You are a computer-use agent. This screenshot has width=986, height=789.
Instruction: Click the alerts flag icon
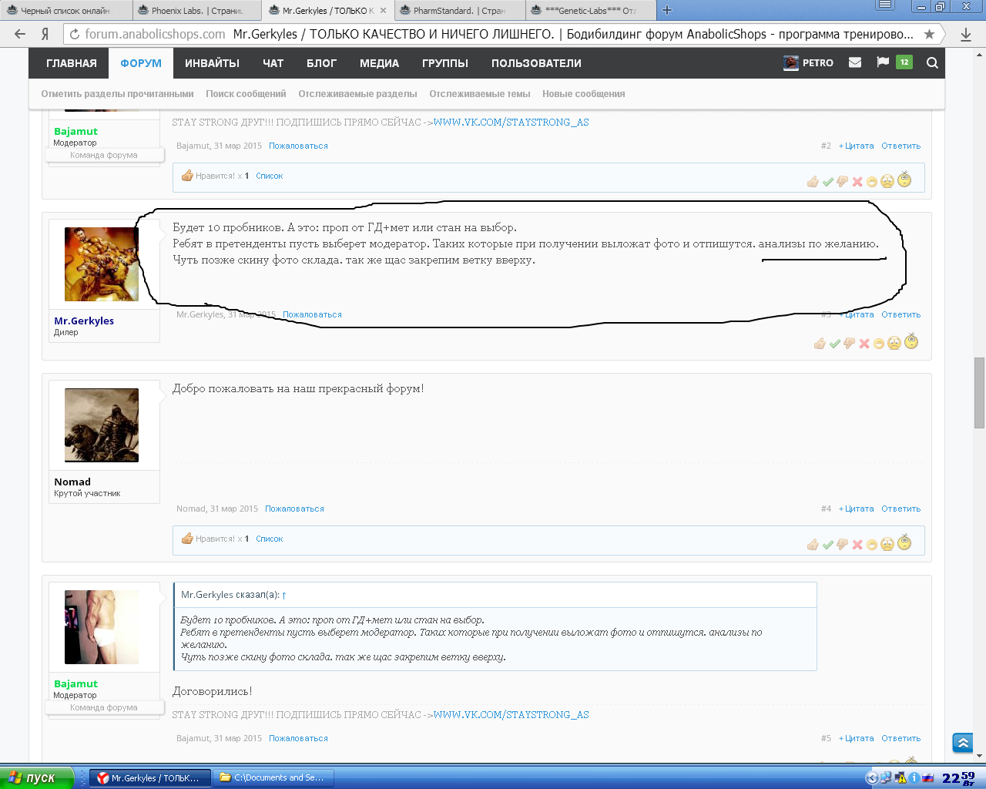click(883, 62)
